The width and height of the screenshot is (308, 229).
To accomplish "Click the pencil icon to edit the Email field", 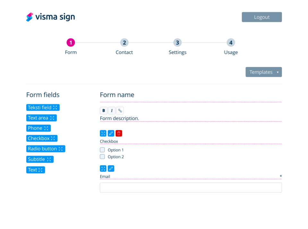I will click(111, 168).
